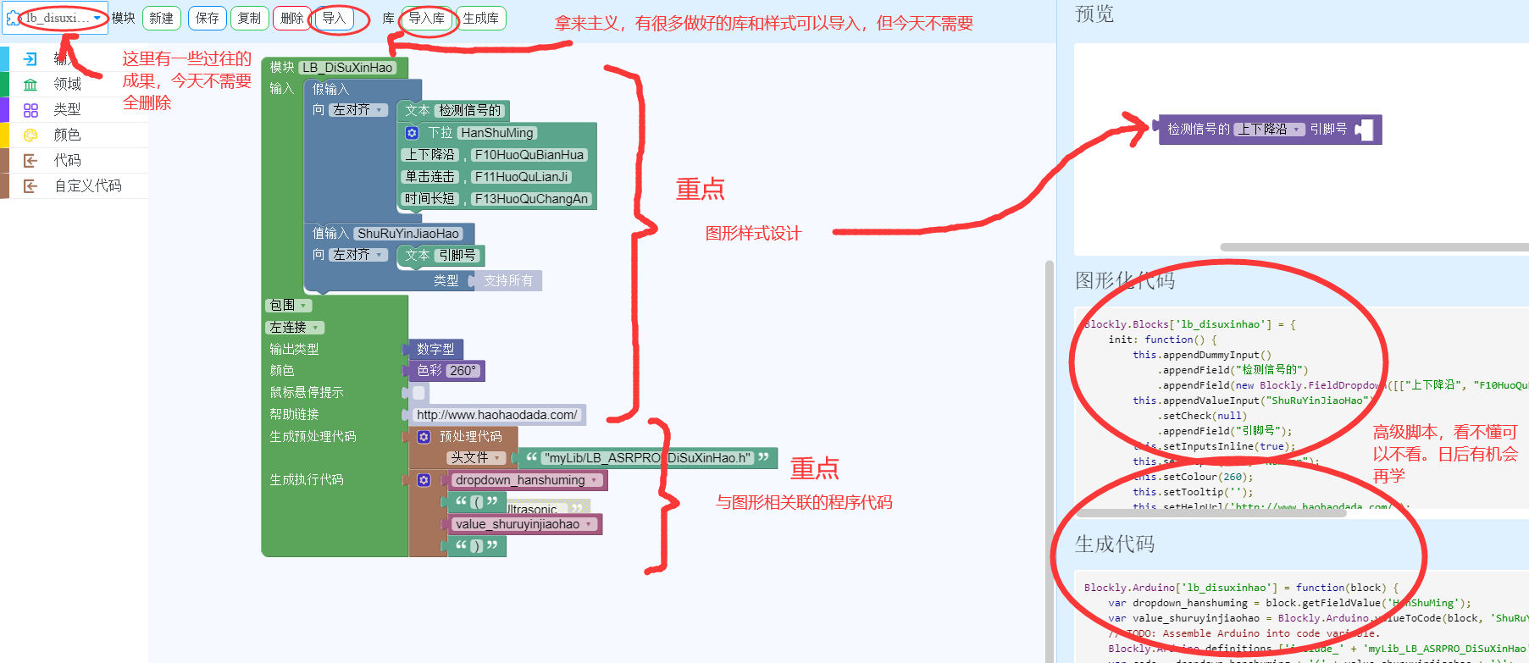Click the 新建 button

click(161, 18)
